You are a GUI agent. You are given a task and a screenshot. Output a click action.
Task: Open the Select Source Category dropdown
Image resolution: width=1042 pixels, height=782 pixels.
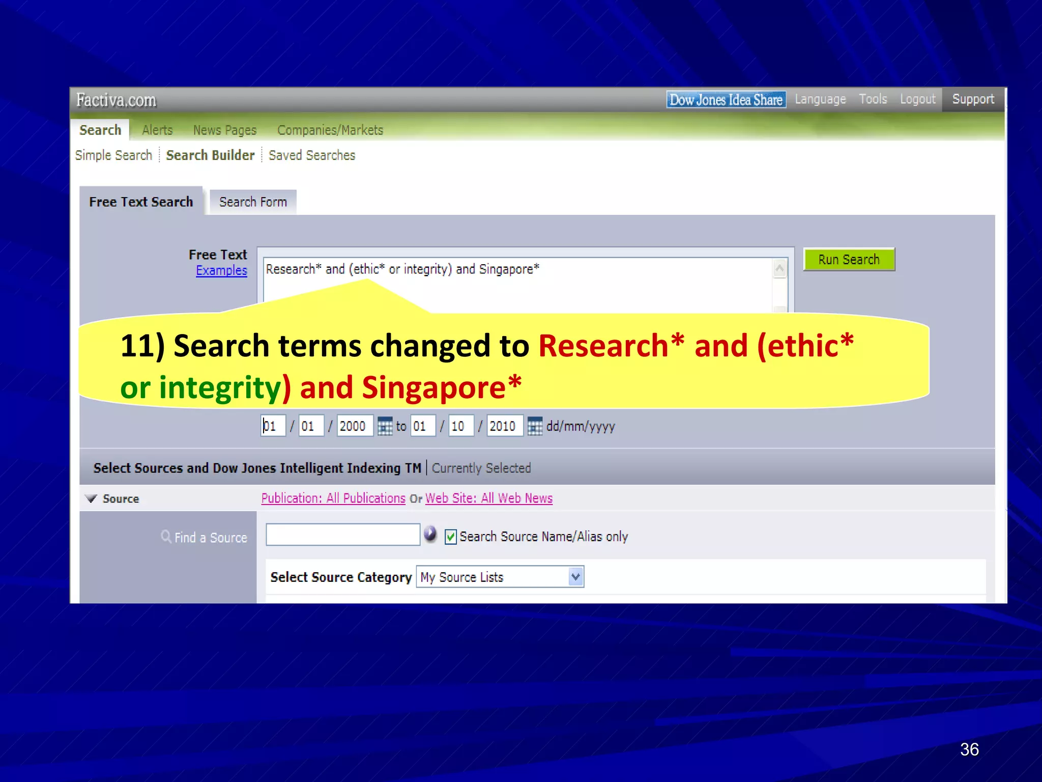(500, 577)
